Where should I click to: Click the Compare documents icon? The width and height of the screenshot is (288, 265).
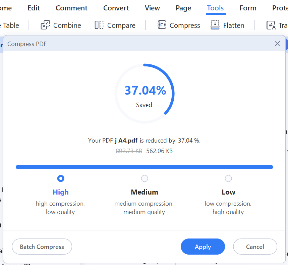point(99,25)
